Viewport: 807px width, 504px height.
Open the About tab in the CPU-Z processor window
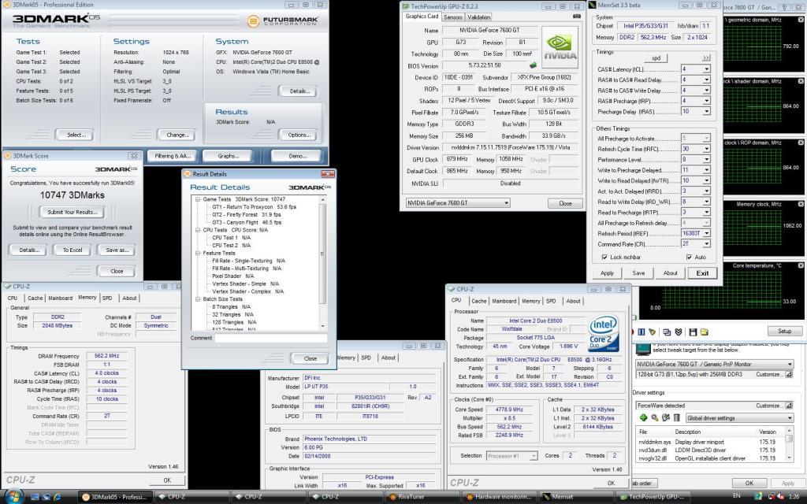[x=574, y=301]
